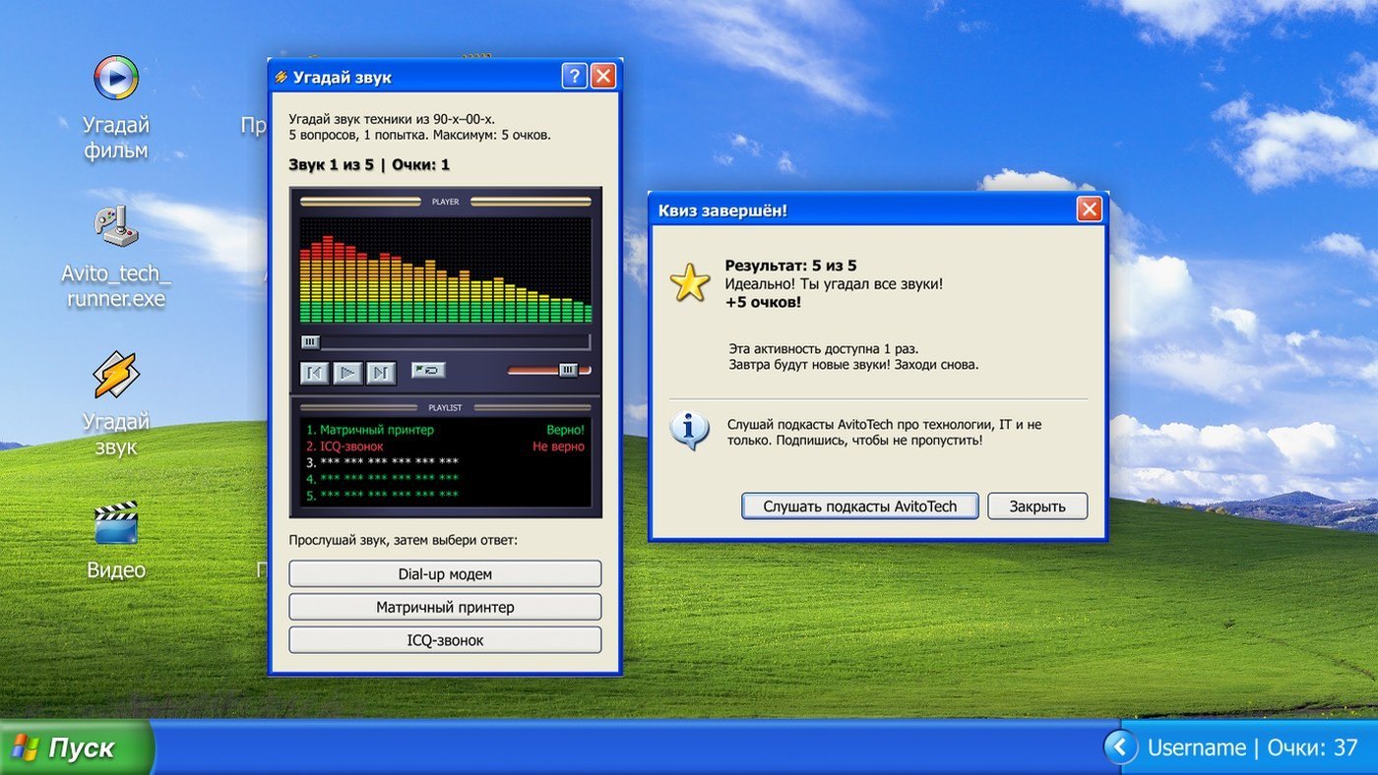The image size is (1378, 775).
Task: Choose the Dial-up модем answer button
Action: (445, 573)
